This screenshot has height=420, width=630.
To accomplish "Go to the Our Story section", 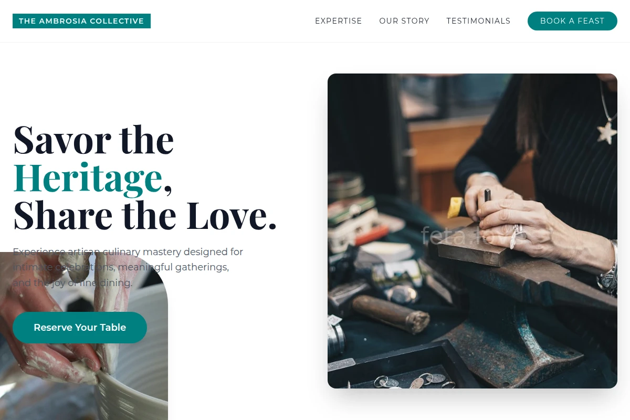I will tap(404, 21).
